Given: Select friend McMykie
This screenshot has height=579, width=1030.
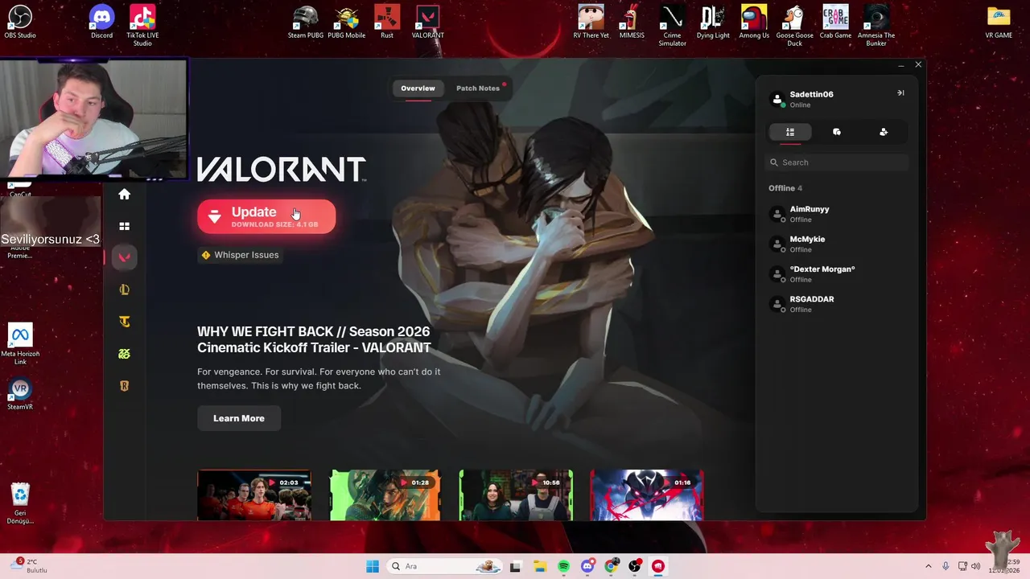Looking at the screenshot, I should [837, 244].
